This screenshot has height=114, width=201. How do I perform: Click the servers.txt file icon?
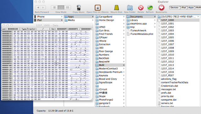coord(159,103)
